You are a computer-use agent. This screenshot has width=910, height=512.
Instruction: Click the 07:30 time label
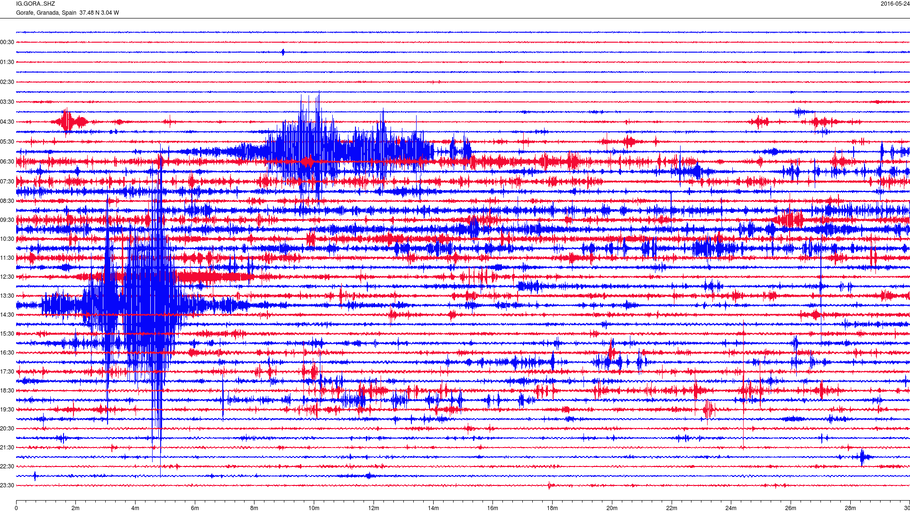click(7, 182)
